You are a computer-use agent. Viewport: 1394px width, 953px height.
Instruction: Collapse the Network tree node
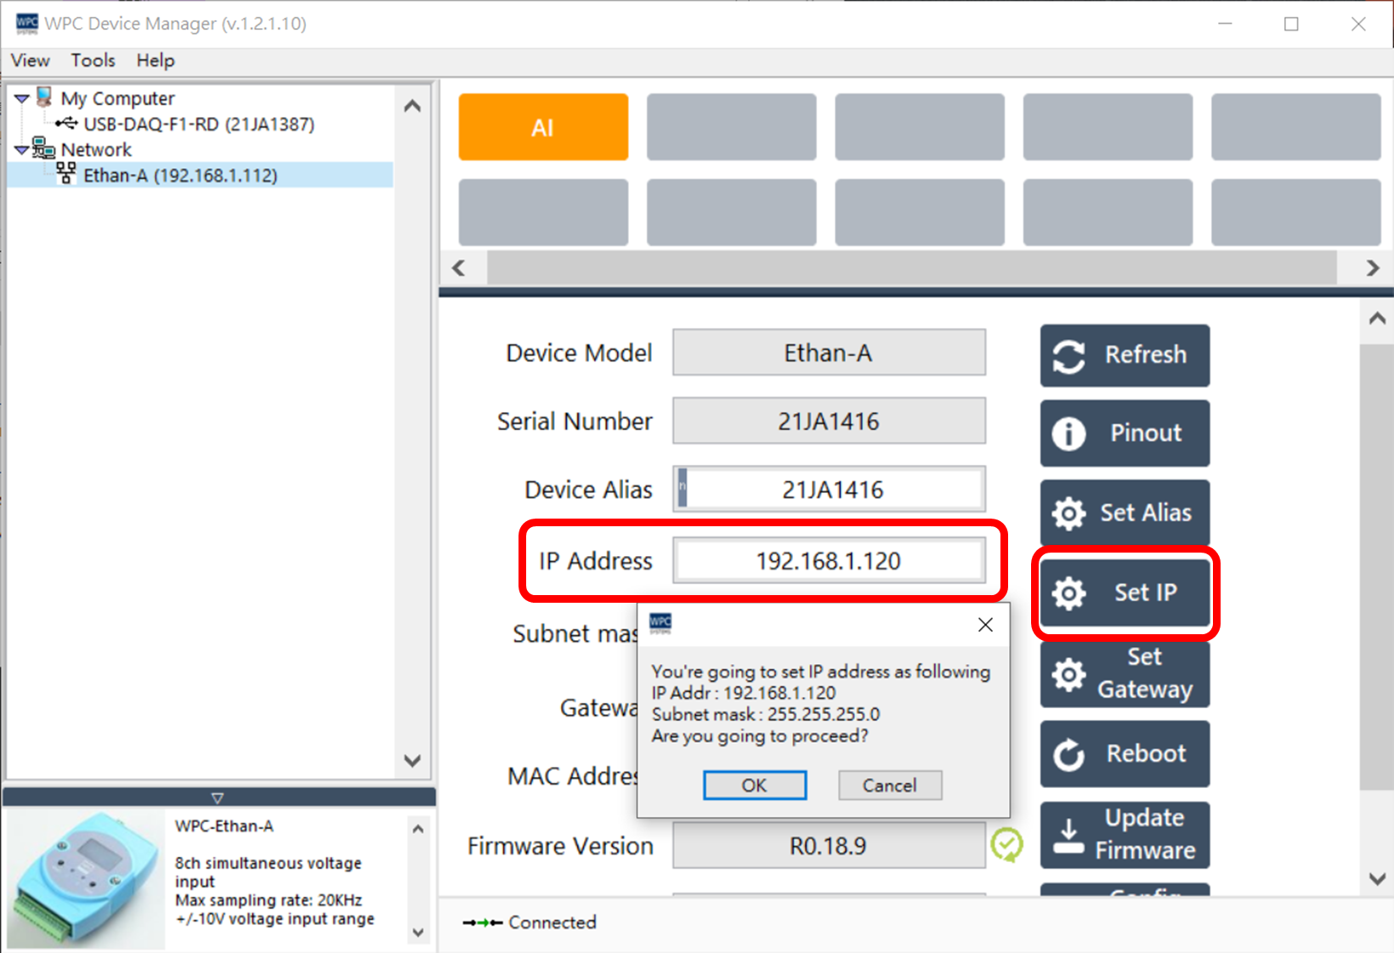point(22,150)
